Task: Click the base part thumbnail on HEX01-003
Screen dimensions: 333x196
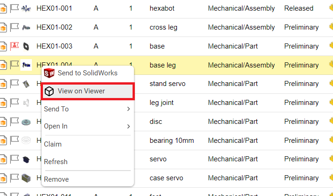Action: click(26, 46)
